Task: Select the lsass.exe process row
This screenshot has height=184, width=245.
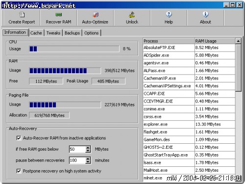Action: [189, 162]
